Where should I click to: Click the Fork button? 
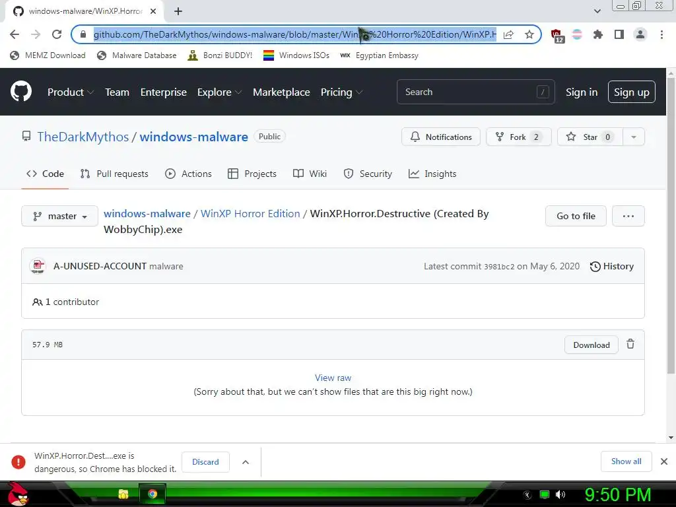point(518,137)
